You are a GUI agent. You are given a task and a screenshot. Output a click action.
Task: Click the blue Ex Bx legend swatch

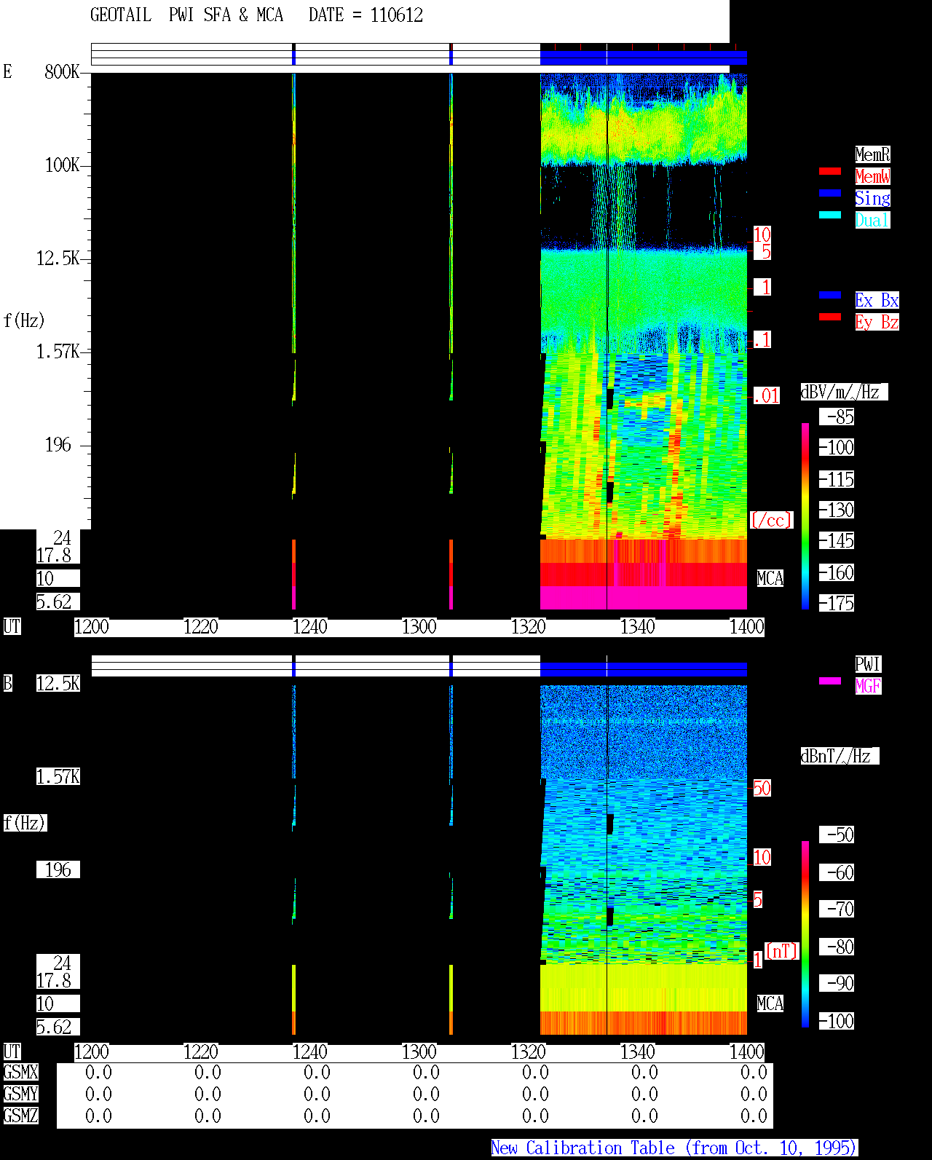click(x=830, y=295)
